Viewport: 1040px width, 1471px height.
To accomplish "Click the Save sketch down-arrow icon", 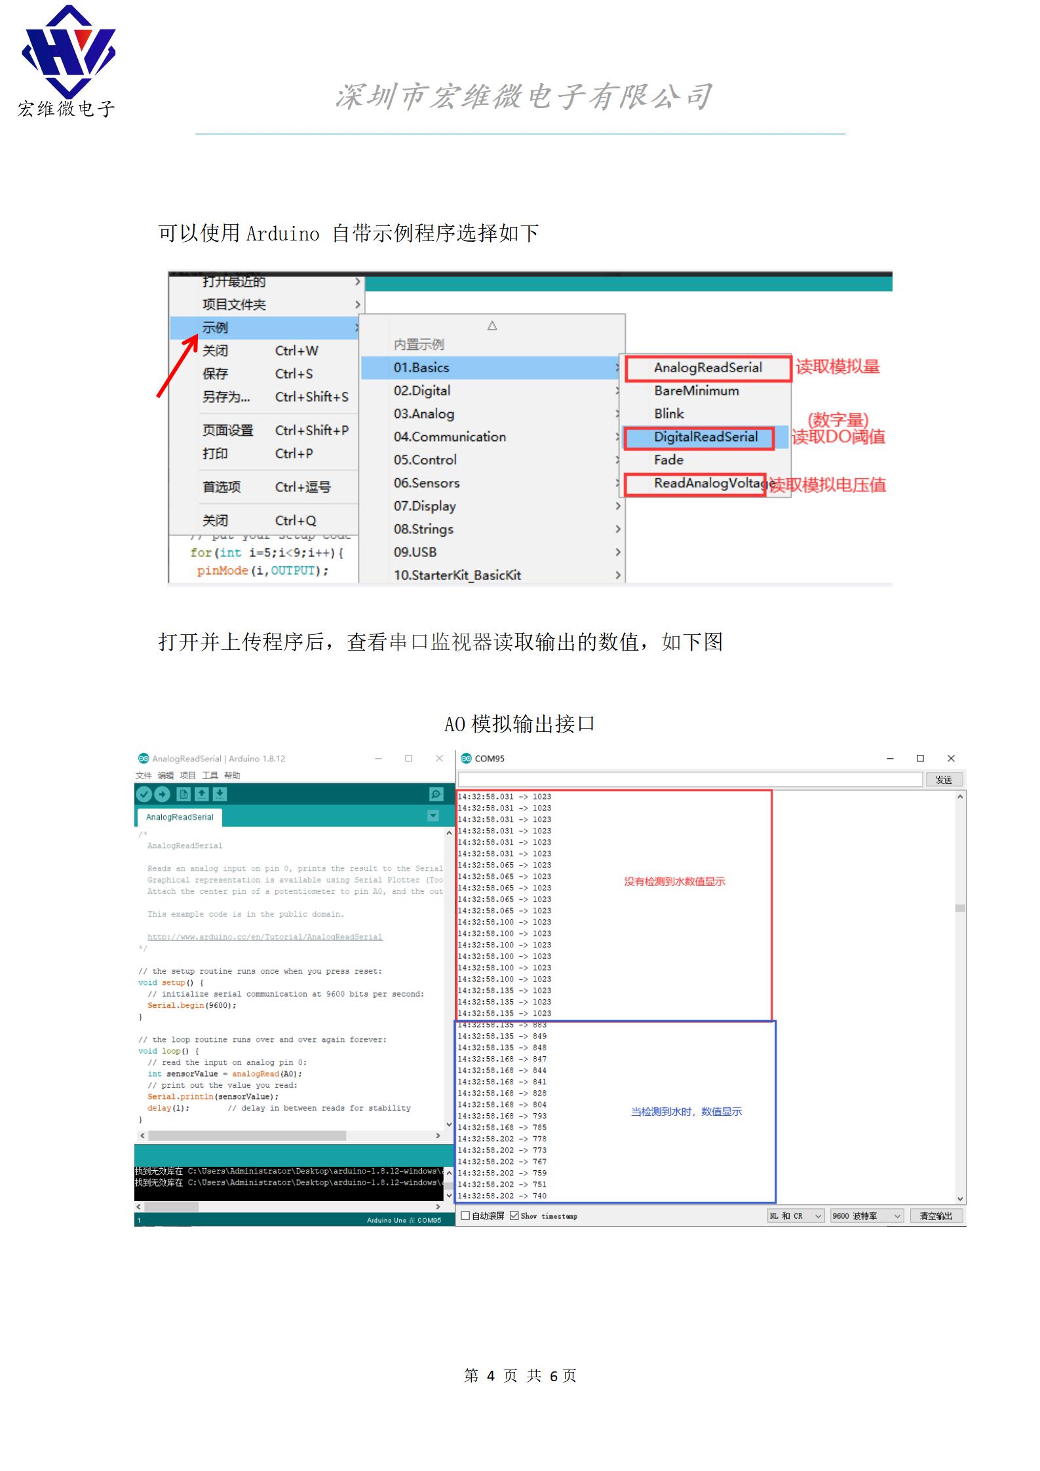I will coord(220,794).
